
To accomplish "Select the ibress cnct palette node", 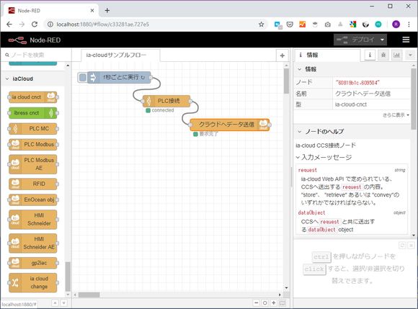I will click(x=33, y=113).
